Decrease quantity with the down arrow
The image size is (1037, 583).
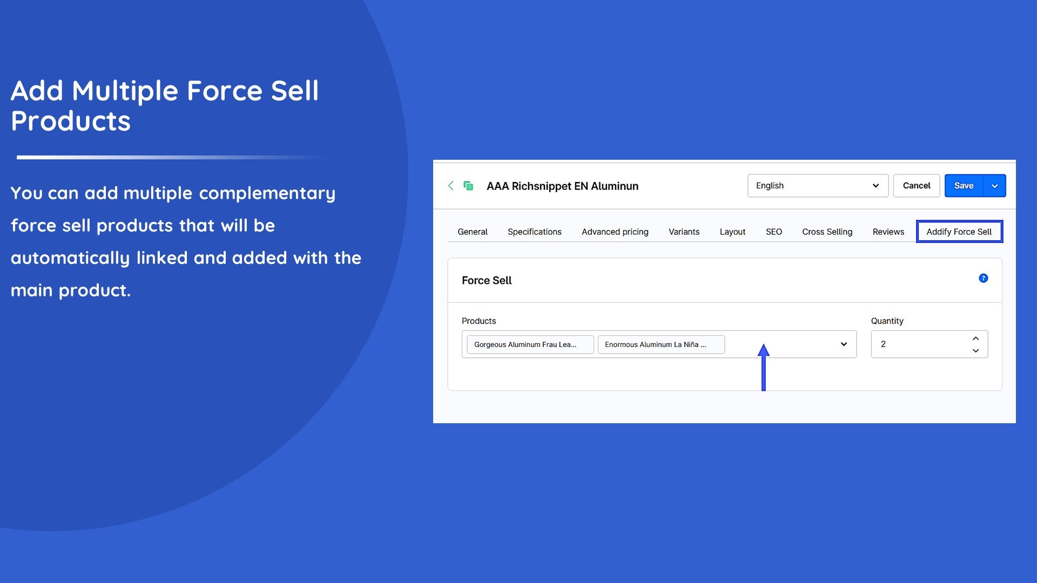(975, 351)
